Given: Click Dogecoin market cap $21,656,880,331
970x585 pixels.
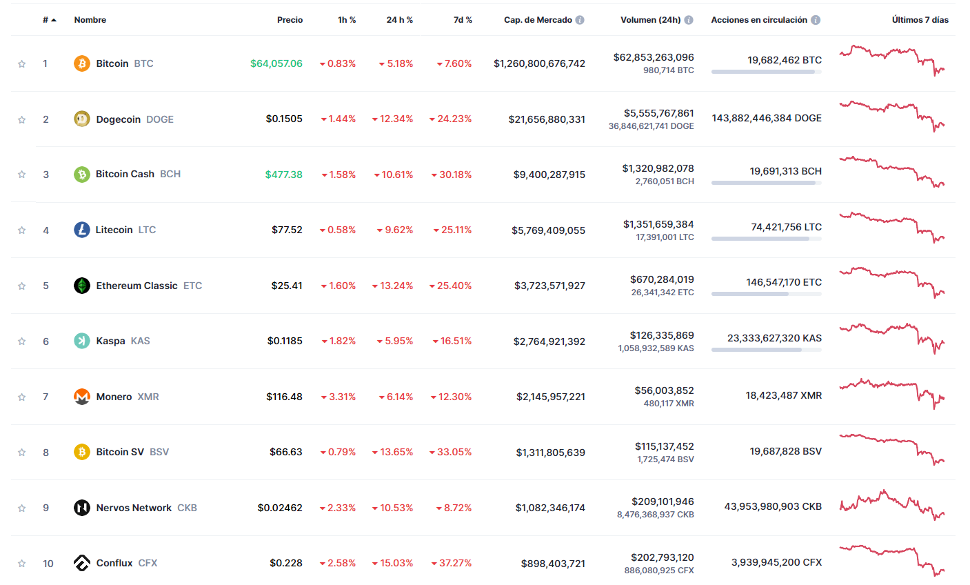Looking at the screenshot, I should (x=547, y=119).
